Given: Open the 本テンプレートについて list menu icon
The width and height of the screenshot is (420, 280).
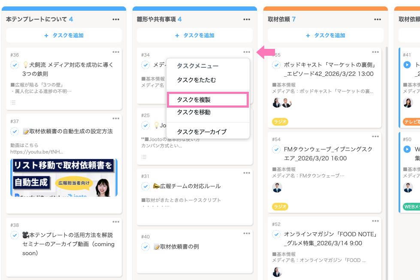Looking at the screenshot, I should pos(116,19).
